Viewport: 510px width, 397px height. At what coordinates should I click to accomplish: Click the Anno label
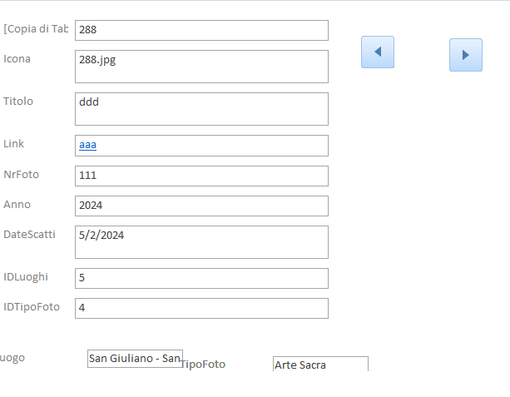tap(17, 205)
